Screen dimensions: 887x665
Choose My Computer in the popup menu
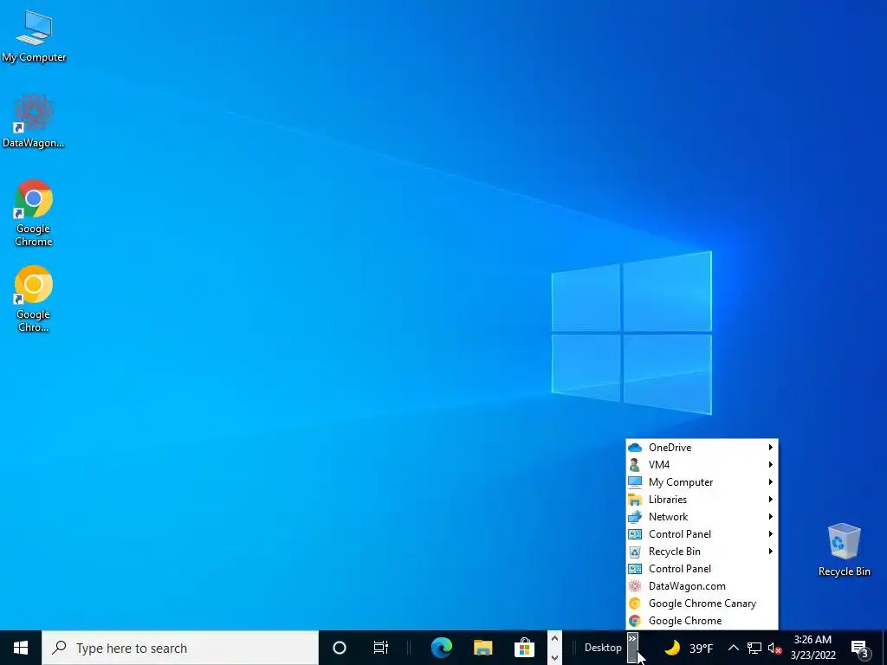coord(702,482)
